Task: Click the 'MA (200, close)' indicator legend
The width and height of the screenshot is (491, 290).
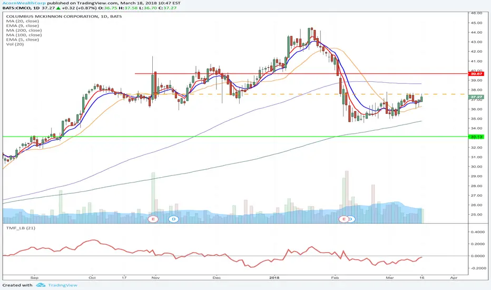Action: coord(24,31)
